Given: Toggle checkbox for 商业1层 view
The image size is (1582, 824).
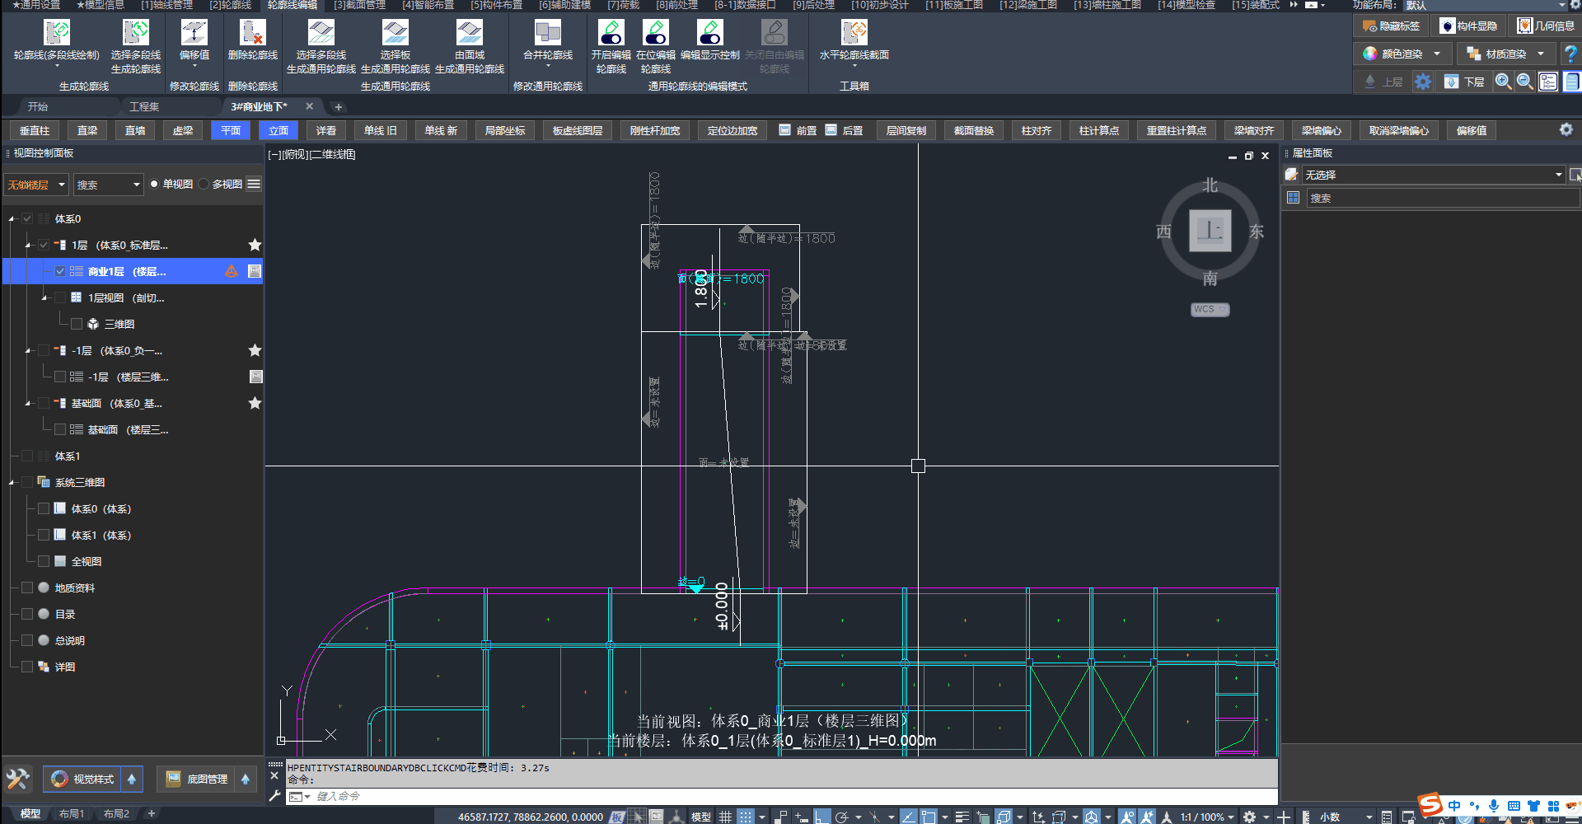Looking at the screenshot, I should pyautogui.click(x=60, y=271).
